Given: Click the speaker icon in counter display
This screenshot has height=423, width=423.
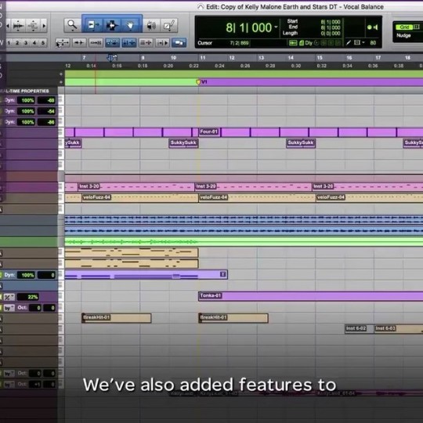Looking at the screenshot, I should [x=375, y=27].
